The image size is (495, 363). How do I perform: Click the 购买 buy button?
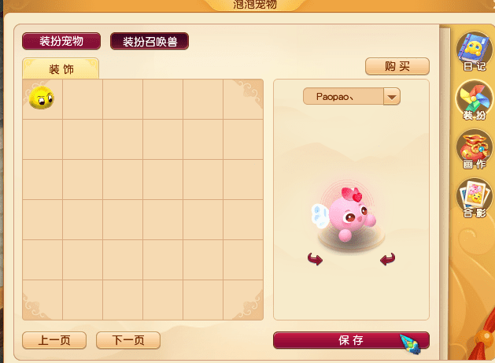[397, 66]
